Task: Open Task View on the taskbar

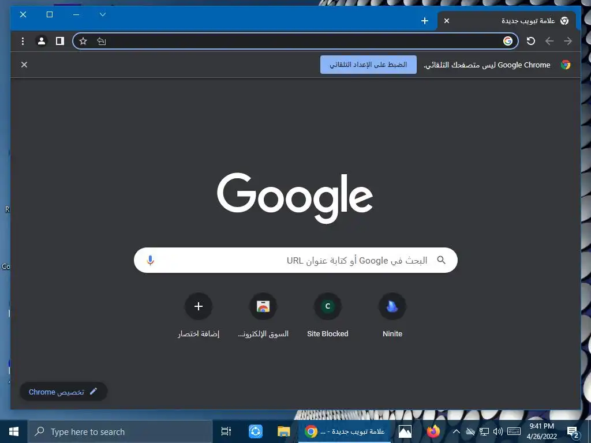Action: point(226,431)
